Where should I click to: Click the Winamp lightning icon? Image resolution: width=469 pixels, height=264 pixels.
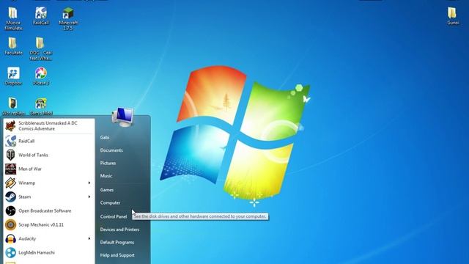click(10, 183)
